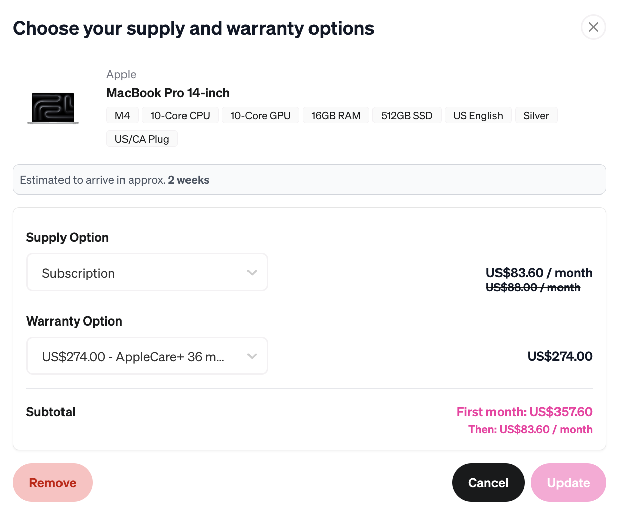
Task: Click the M4 spec tag
Action: (x=122, y=115)
